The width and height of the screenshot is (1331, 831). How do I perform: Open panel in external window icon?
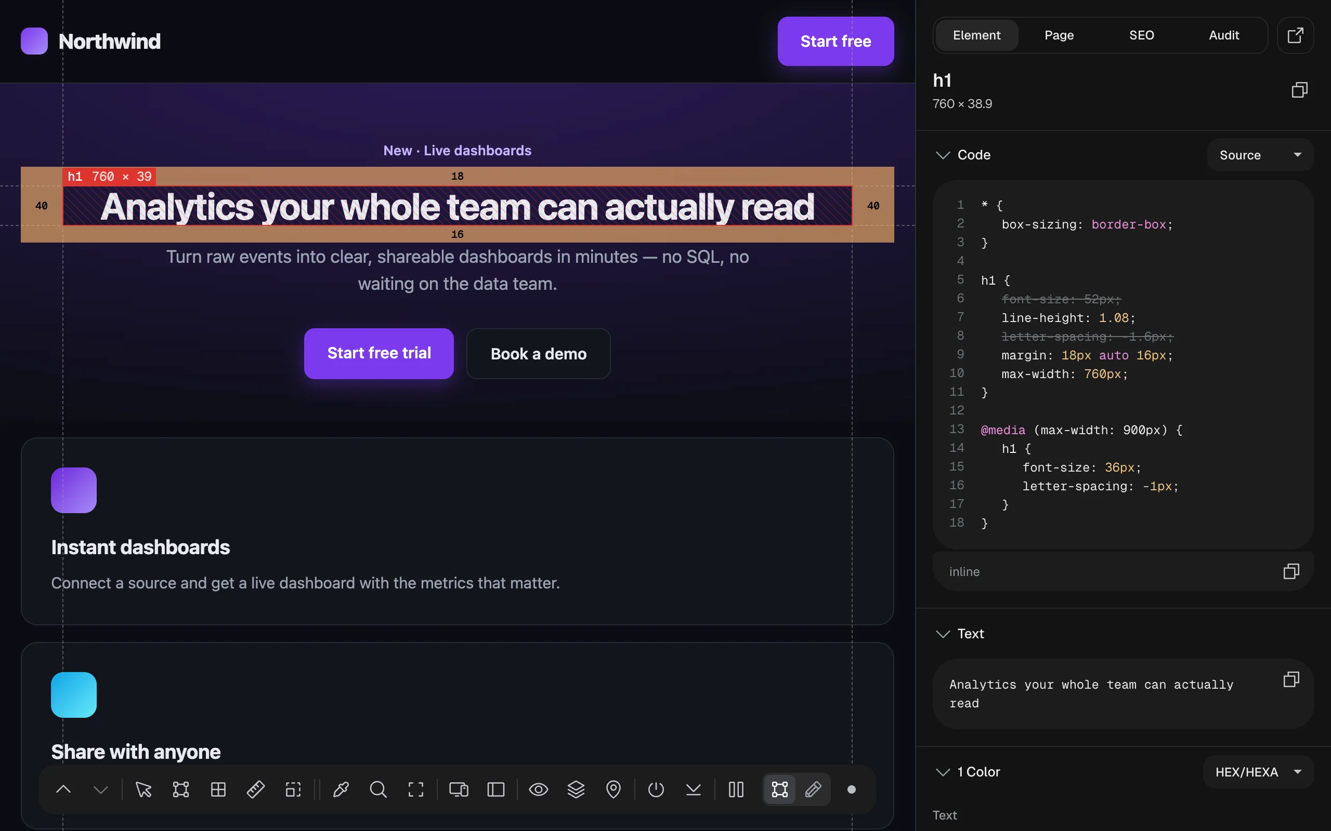(1295, 35)
